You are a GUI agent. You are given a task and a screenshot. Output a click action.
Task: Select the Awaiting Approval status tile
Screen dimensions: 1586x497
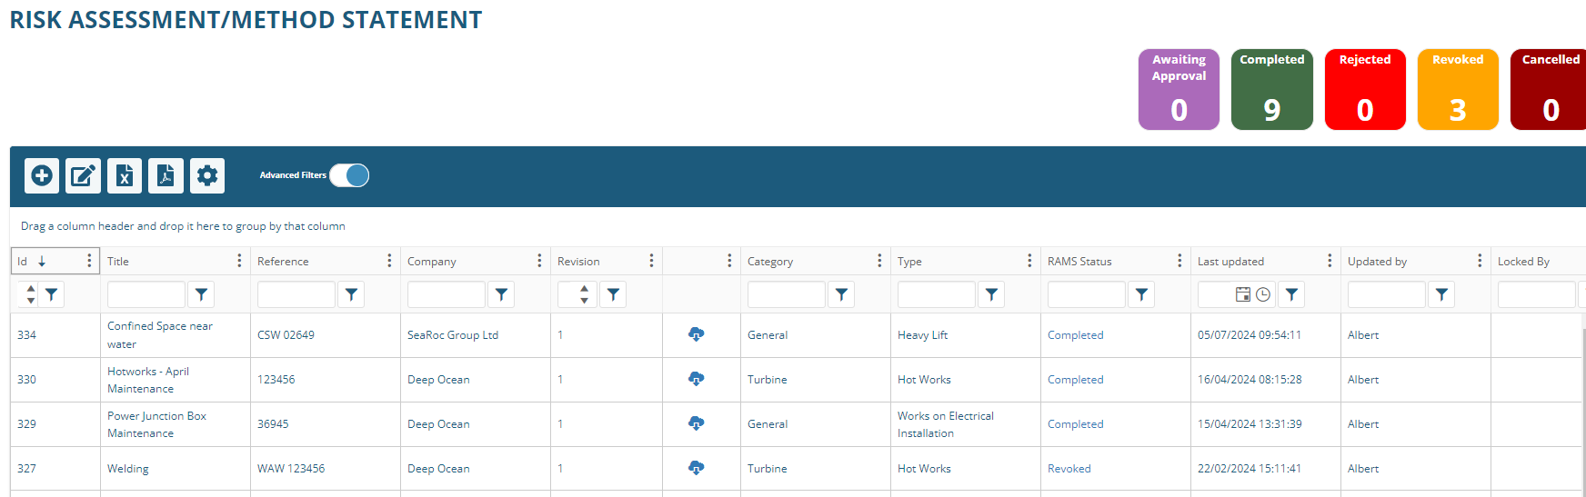point(1179,89)
